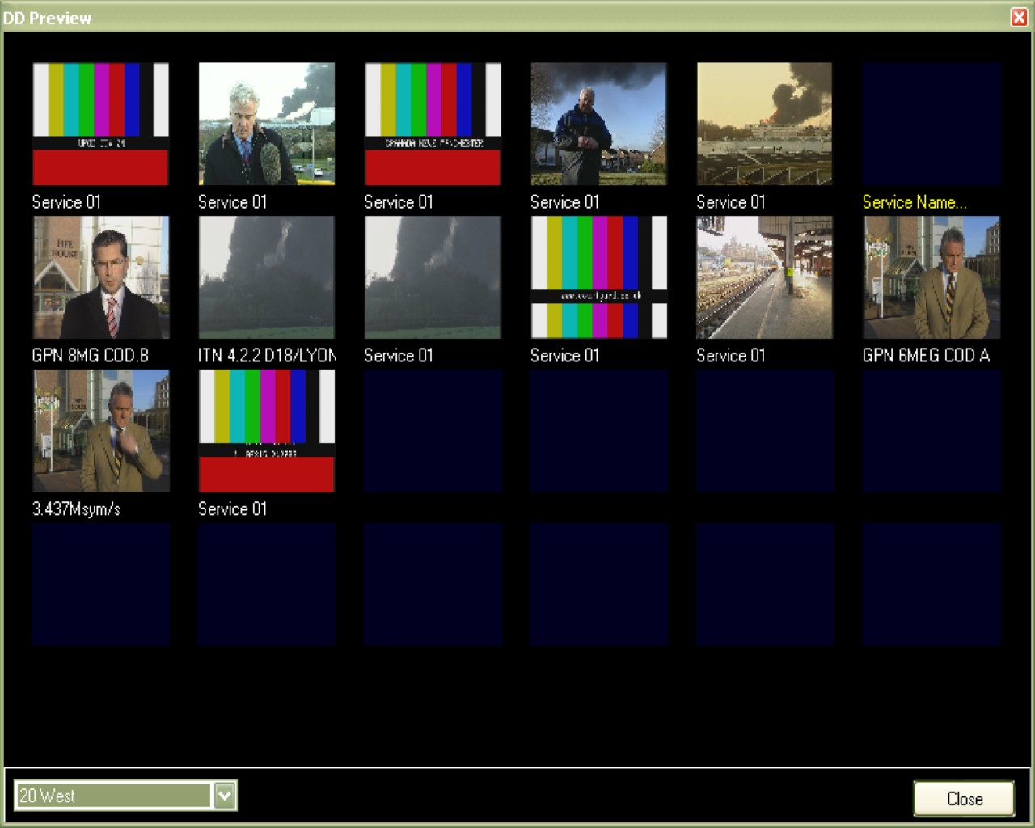Click the 3.437Msym/s reporter thumbnail

click(101, 431)
